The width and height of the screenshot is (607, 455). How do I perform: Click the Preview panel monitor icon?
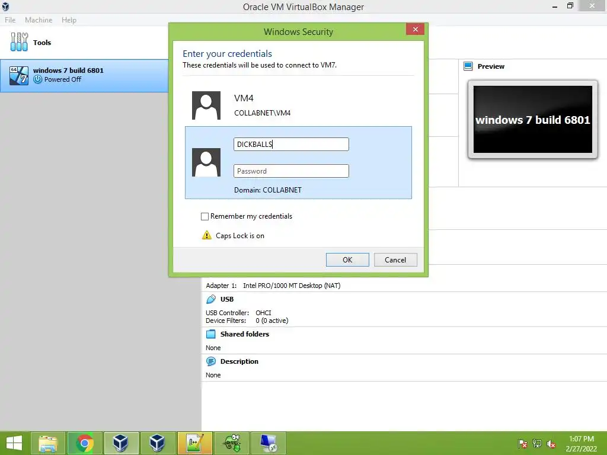point(468,66)
